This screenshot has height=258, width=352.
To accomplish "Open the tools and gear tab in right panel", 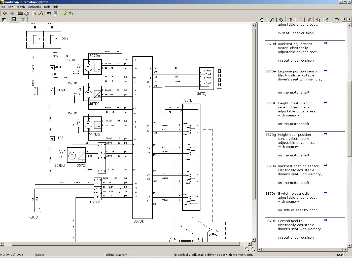I will 318,20.
